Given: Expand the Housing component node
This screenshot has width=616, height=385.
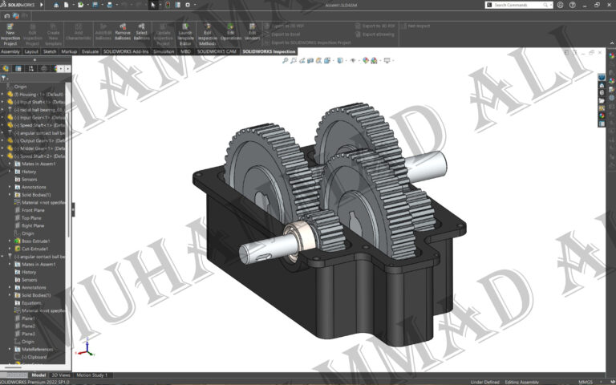Looking at the screenshot, I should tap(2, 94).
